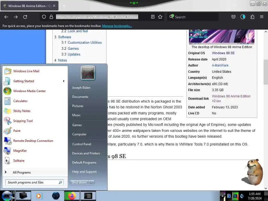Click the Start orb on taskbar
This screenshot has width=268, height=201.
click(7, 196)
